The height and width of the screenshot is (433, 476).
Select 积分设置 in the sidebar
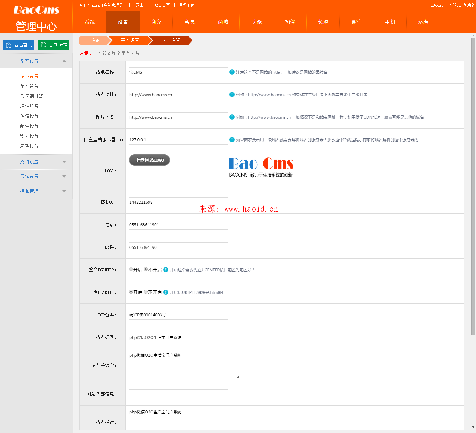tap(29, 136)
